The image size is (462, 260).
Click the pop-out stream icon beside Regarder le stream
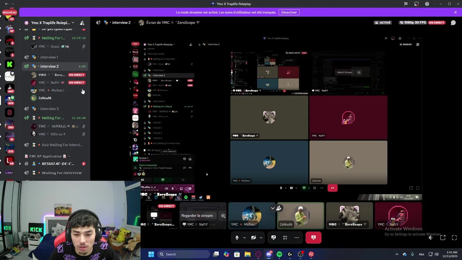pos(223,216)
